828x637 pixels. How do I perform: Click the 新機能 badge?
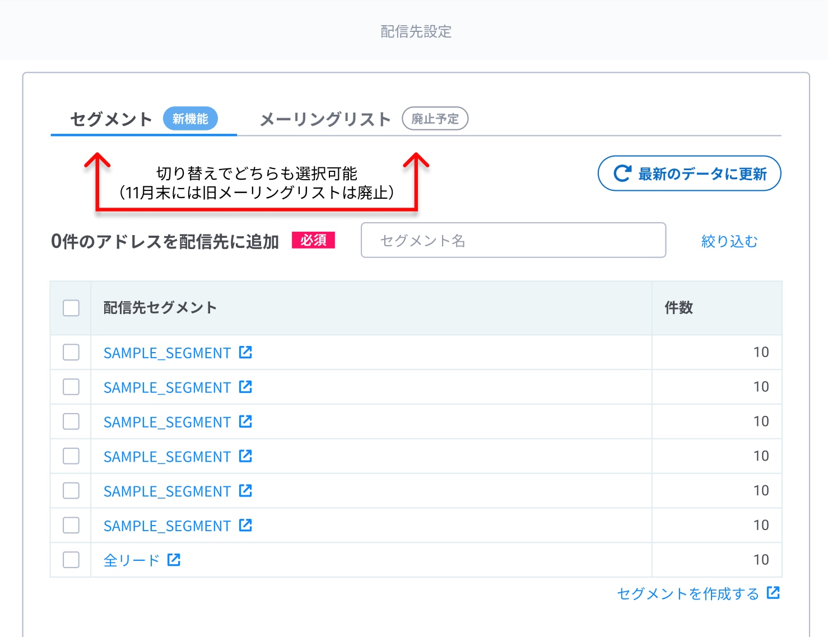pos(190,119)
